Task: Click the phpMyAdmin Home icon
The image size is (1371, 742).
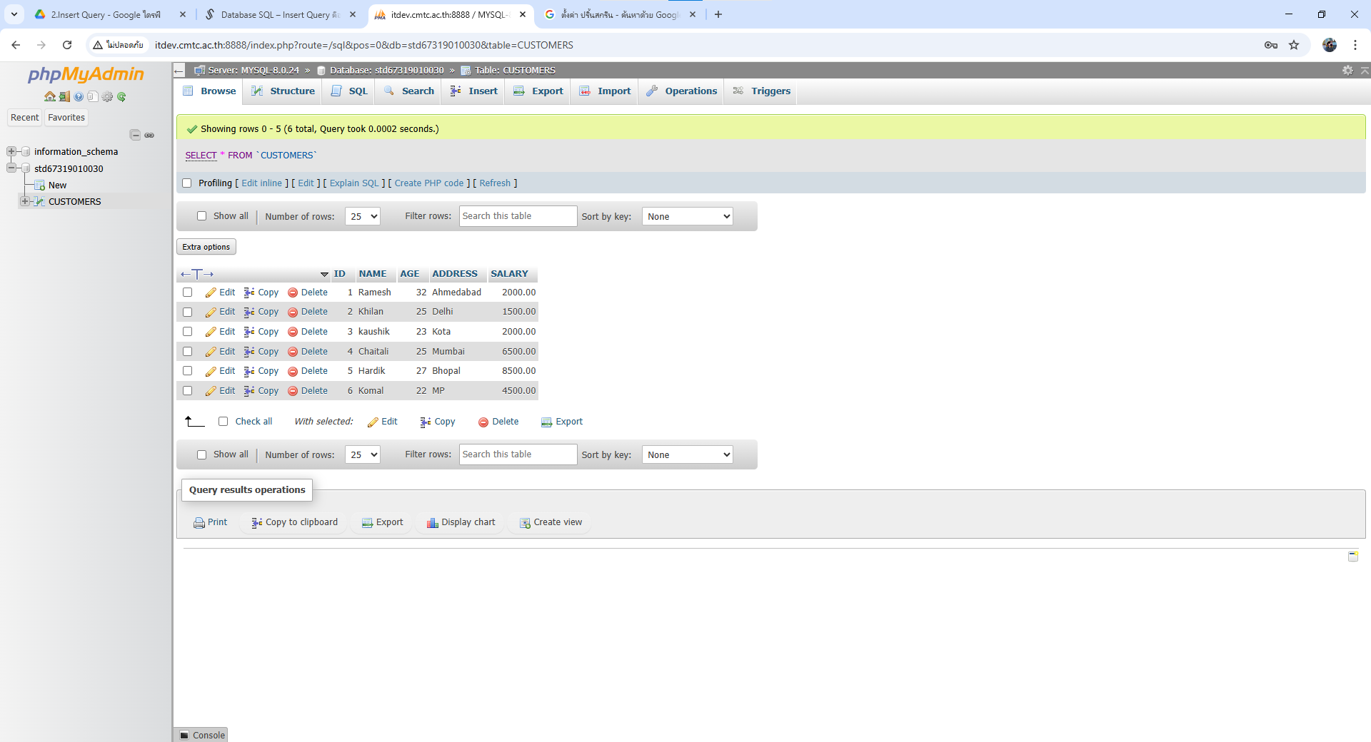Action: pyautogui.click(x=49, y=96)
